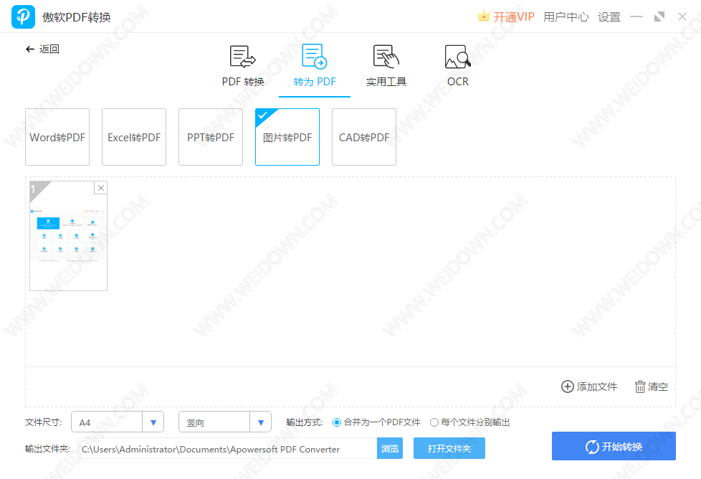This screenshot has width=701, height=479.
Task: Click the 清空 label
Action: click(x=657, y=386)
